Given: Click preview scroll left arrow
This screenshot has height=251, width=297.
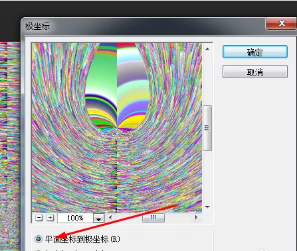Looking at the screenshot, I should (x=110, y=218).
